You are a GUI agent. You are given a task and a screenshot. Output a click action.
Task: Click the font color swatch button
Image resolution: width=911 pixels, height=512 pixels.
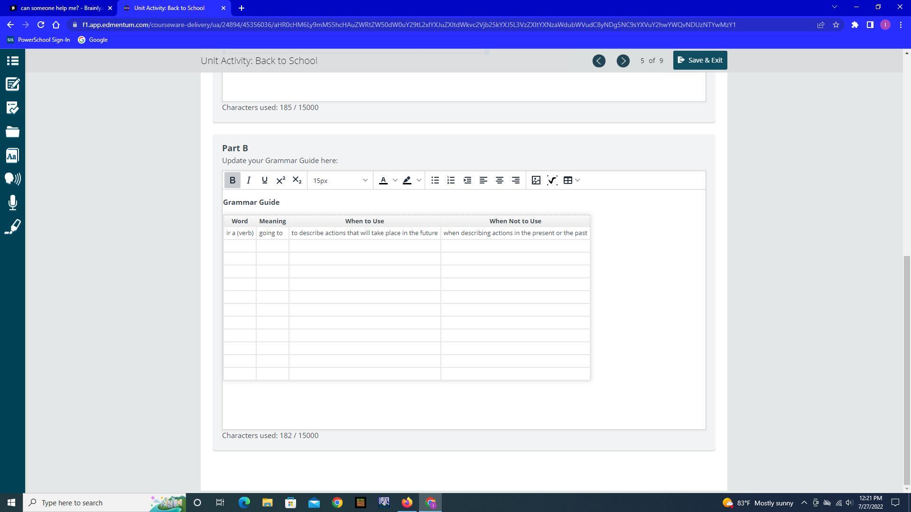click(383, 180)
